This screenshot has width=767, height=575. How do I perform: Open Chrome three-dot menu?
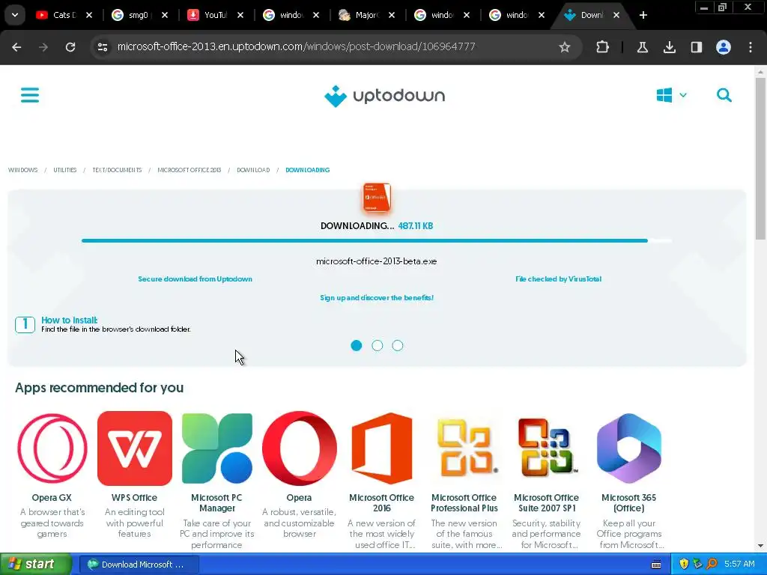point(751,47)
